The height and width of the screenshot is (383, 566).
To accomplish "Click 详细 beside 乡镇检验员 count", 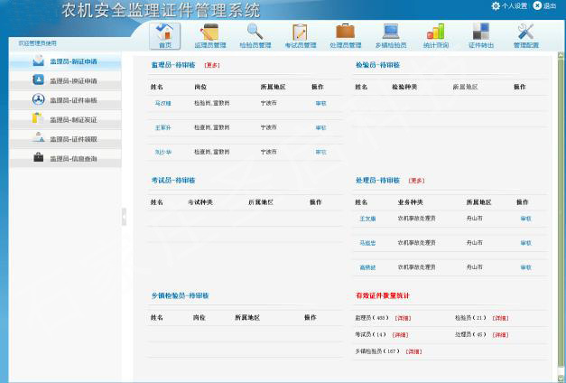I will point(413,351).
